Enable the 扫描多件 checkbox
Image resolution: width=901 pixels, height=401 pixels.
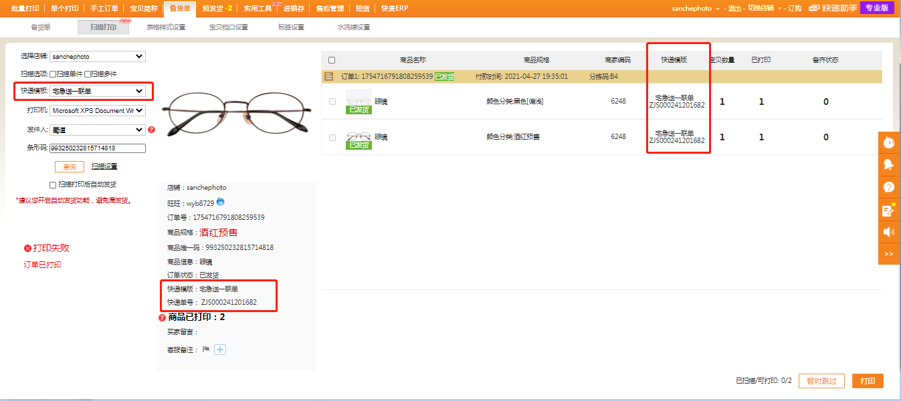[88, 74]
